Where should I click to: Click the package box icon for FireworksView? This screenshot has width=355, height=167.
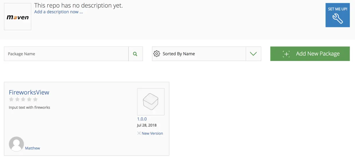pyautogui.click(x=151, y=102)
